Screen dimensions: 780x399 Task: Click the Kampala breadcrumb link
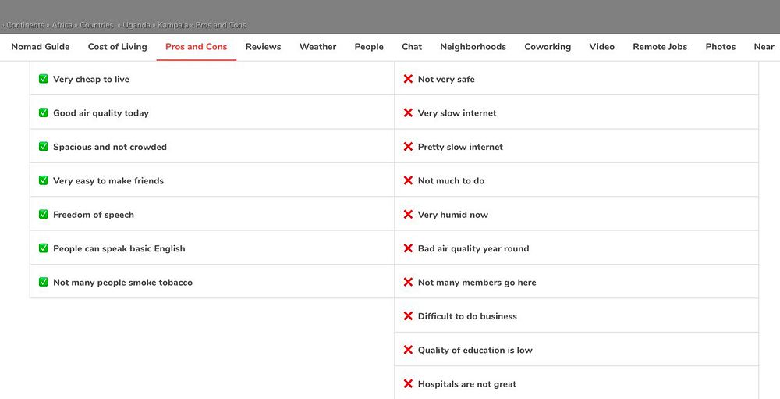click(172, 25)
